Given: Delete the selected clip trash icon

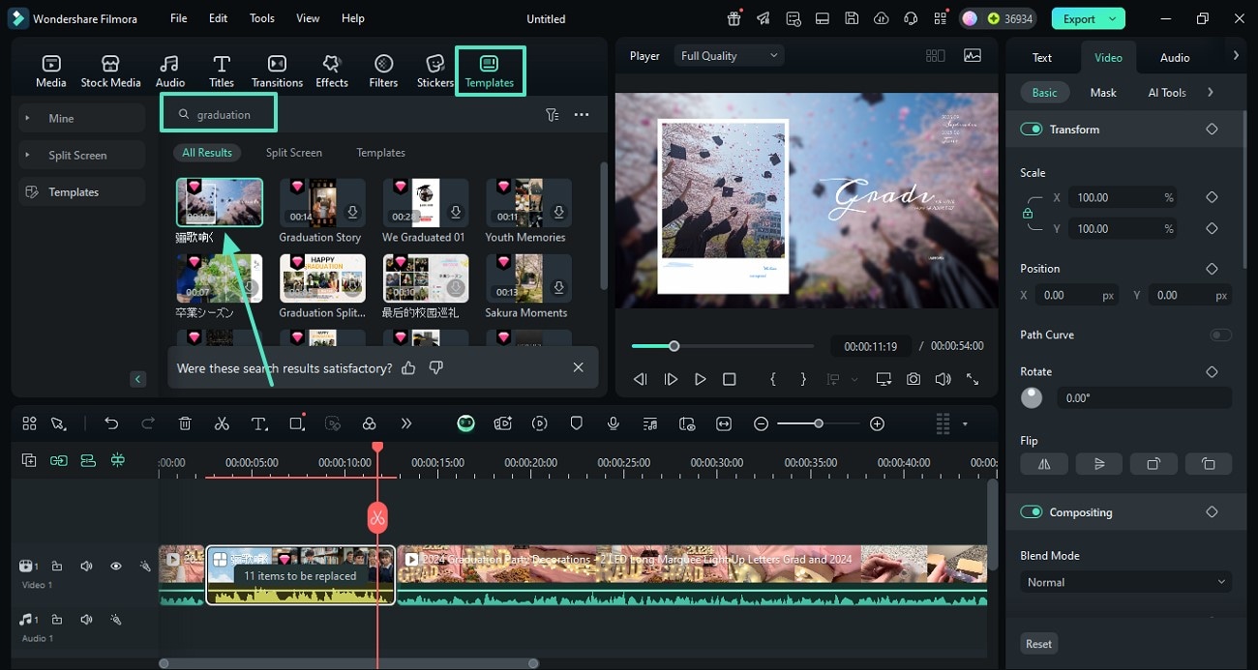Looking at the screenshot, I should [185, 423].
